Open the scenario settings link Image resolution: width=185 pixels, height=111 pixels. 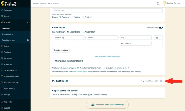click(x=117, y=105)
